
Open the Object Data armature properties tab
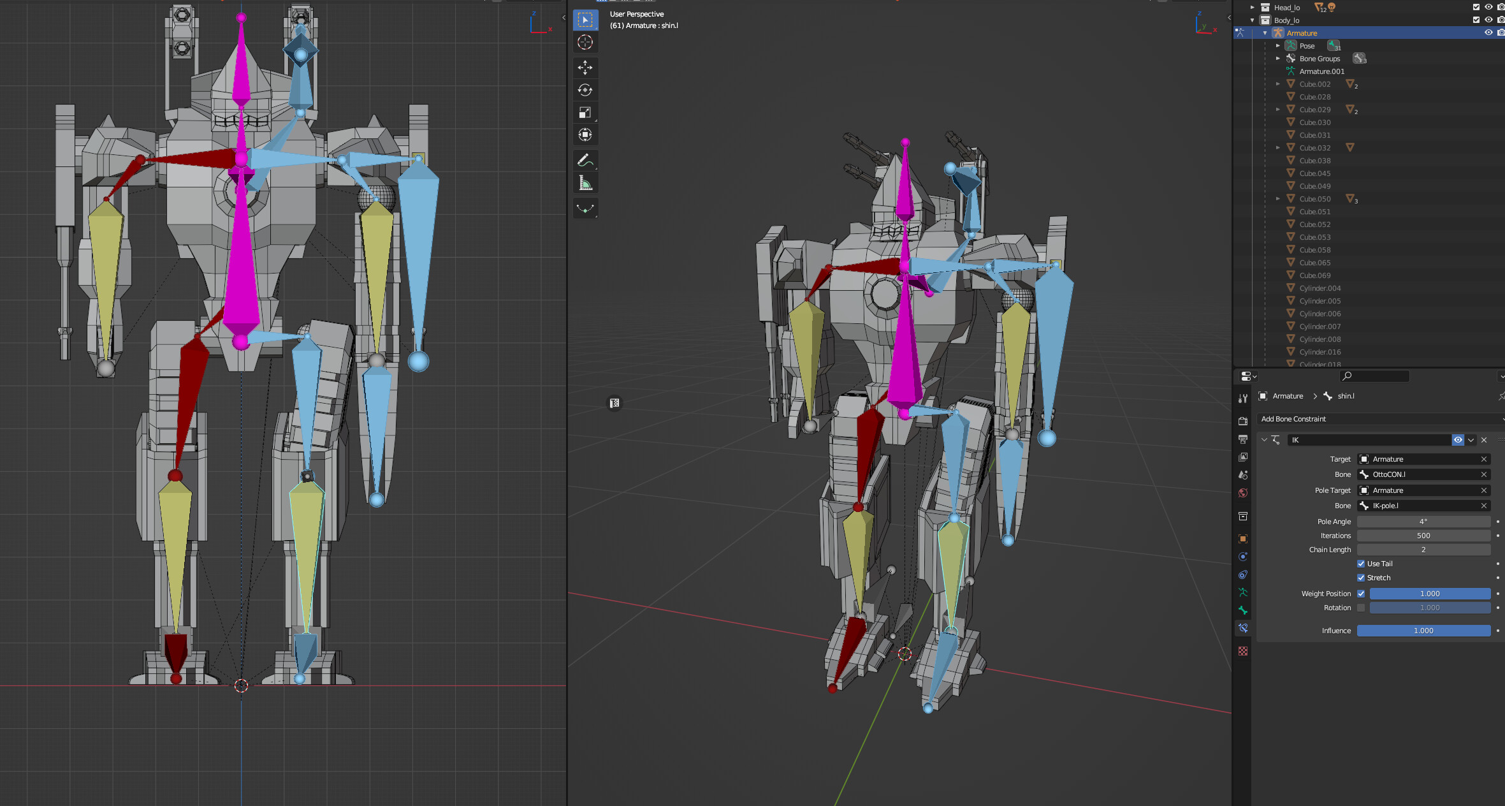pyautogui.click(x=1242, y=592)
